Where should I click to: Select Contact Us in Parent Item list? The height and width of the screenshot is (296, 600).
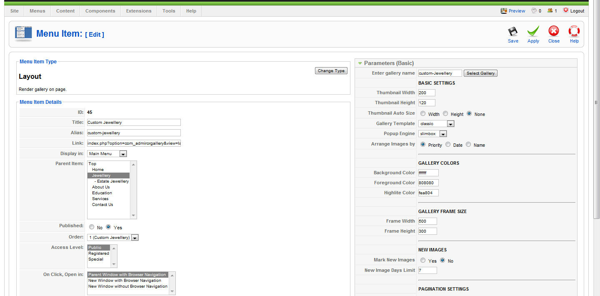point(108,205)
